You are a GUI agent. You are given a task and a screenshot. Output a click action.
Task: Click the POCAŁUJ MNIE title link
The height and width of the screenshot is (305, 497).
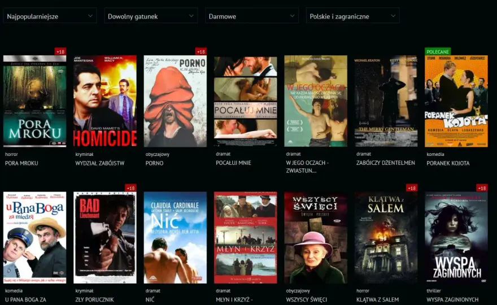[x=234, y=163]
